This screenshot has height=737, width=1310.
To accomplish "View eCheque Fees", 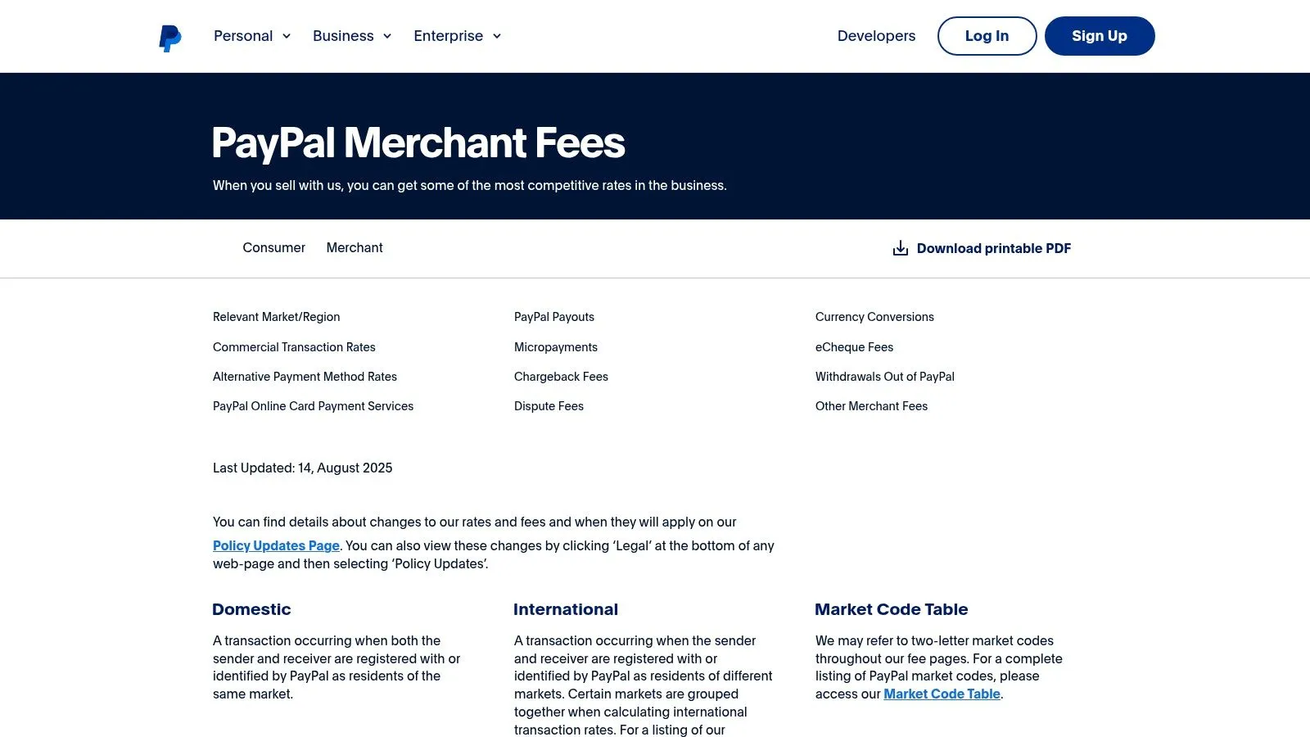I will coord(854,346).
